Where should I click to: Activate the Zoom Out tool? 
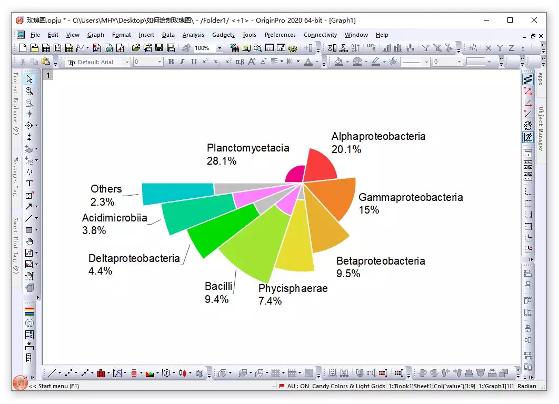pyautogui.click(x=29, y=103)
